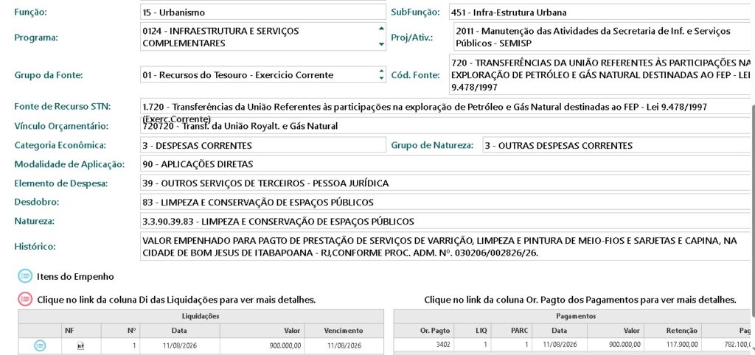Screen dimensions: 755x355
Task: Click Modalidade de Aplicação field 90 - APLICAÇÕES DIRETAS
Action: 445,164
